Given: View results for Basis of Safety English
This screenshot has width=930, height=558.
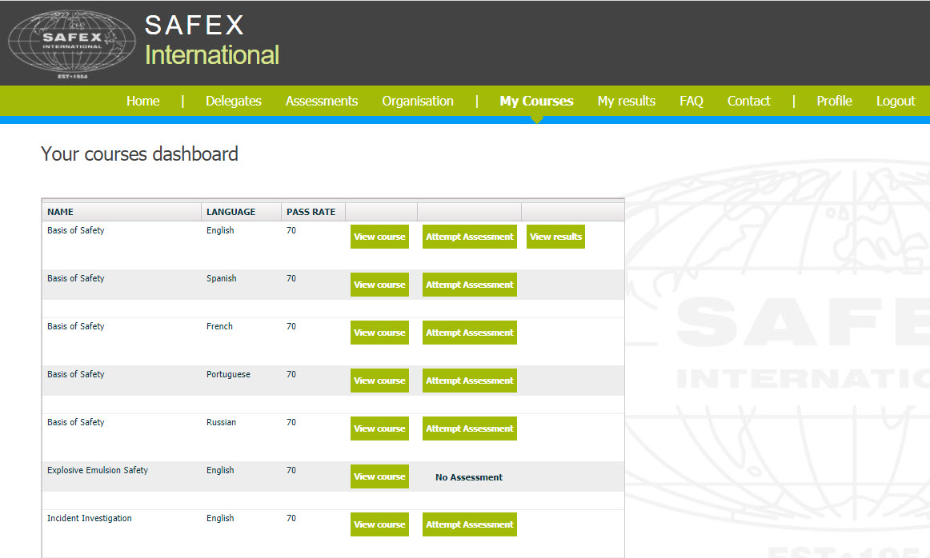Looking at the screenshot, I should coord(555,237).
